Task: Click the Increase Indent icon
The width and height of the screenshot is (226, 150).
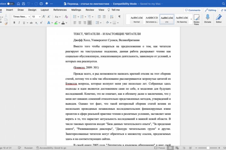Action: coord(104,17)
